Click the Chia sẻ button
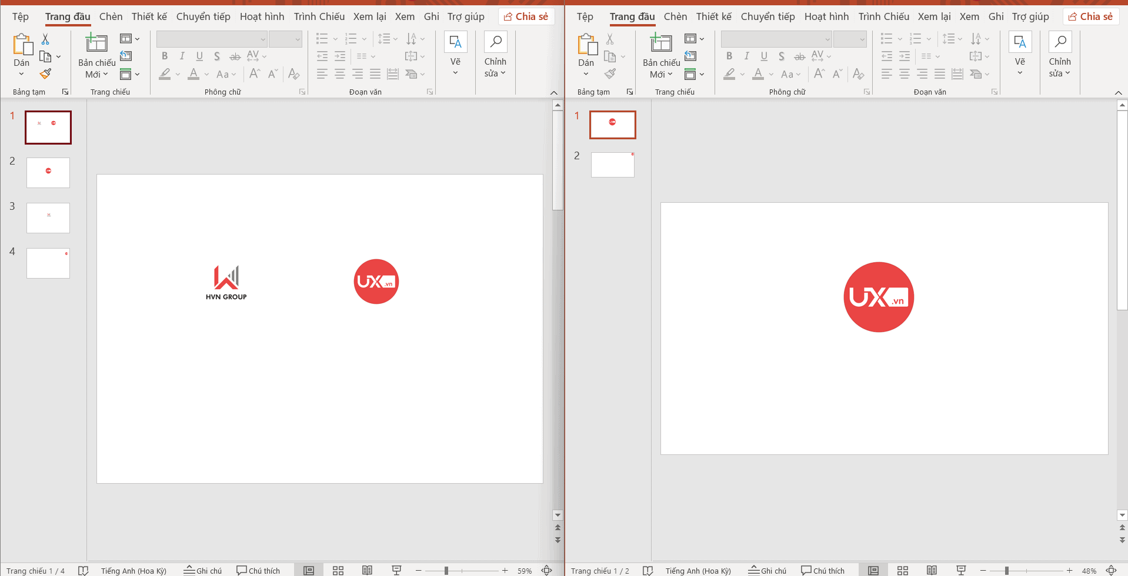1128x576 pixels. tap(526, 16)
